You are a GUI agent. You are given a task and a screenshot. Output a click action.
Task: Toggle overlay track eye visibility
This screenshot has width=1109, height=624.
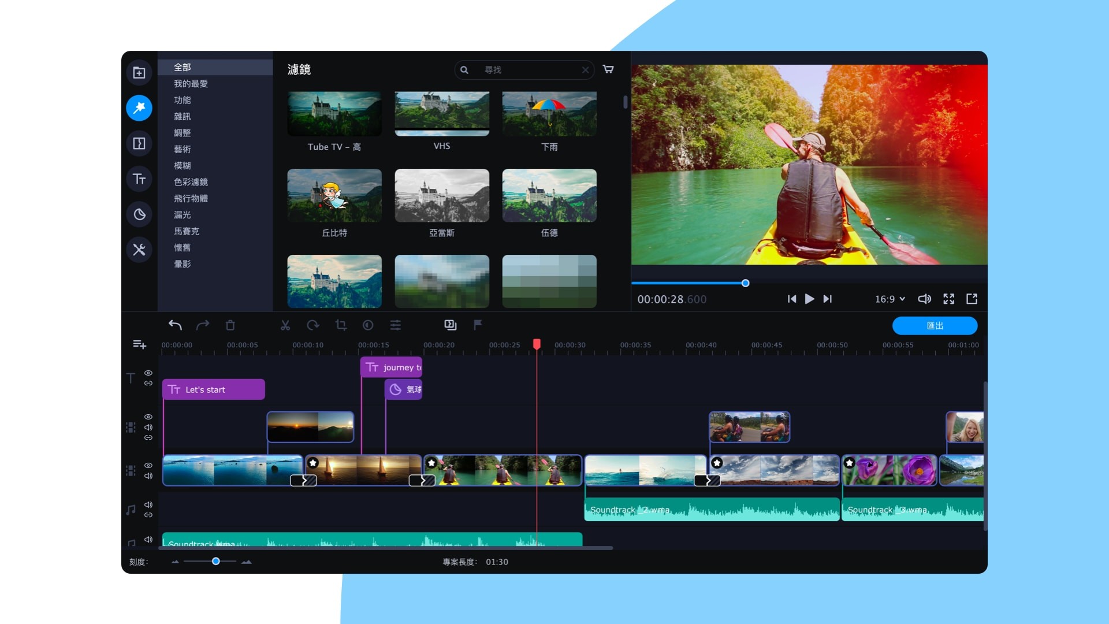[148, 417]
